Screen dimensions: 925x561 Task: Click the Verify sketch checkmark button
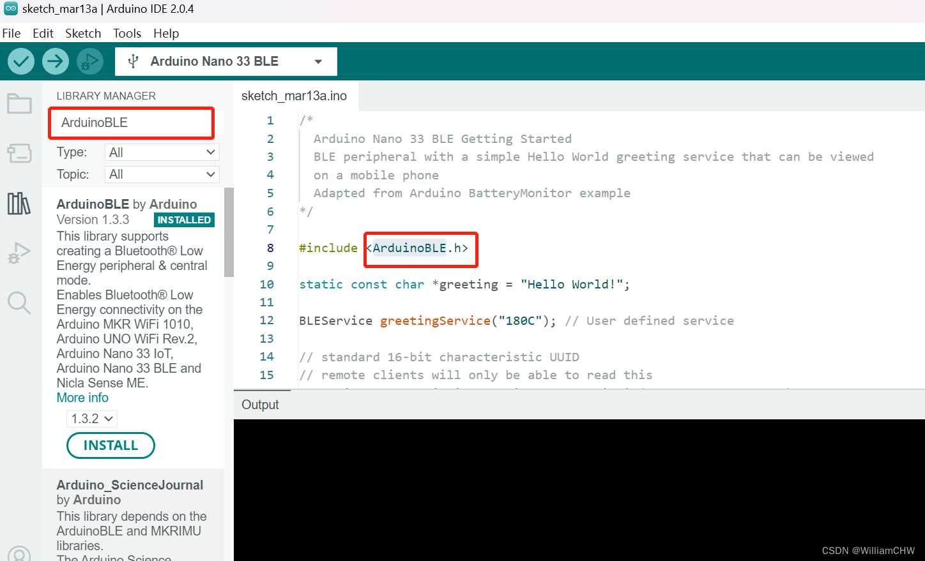(x=21, y=61)
